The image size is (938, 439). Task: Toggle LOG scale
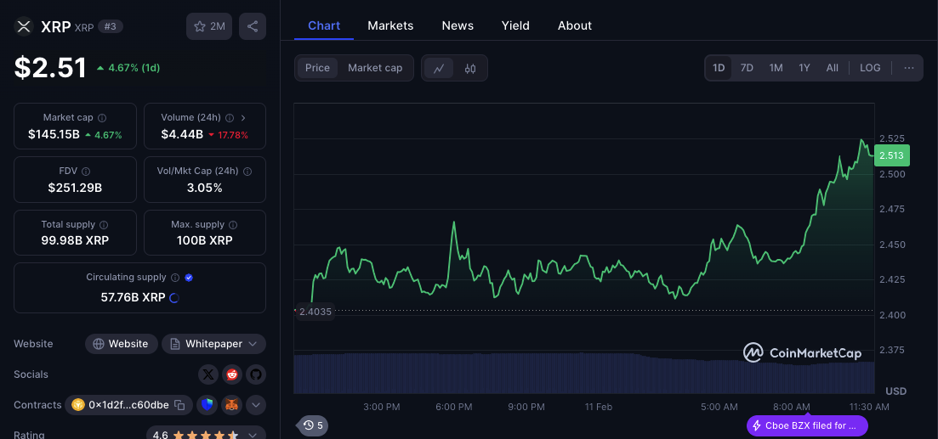pyautogui.click(x=870, y=68)
